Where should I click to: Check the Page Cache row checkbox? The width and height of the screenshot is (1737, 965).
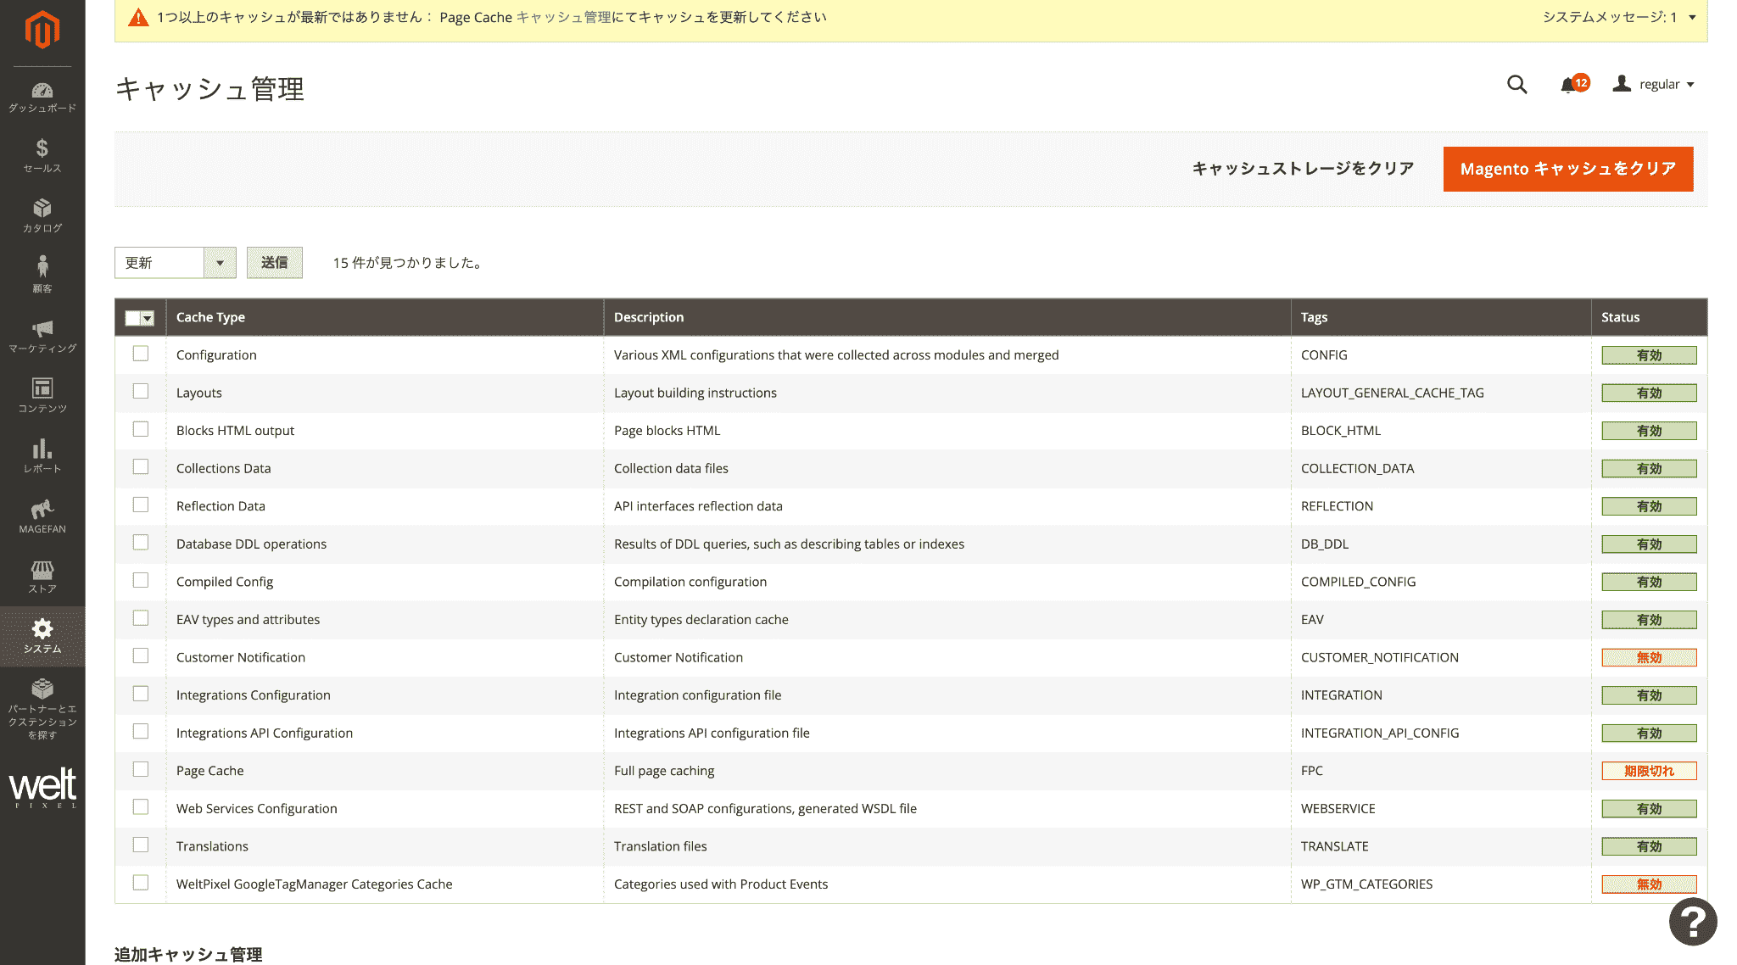(141, 769)
